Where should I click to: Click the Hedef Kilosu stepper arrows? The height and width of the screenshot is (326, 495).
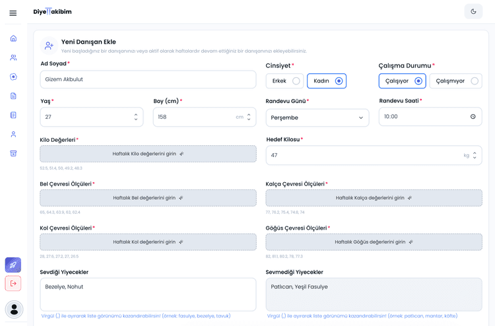475,156
